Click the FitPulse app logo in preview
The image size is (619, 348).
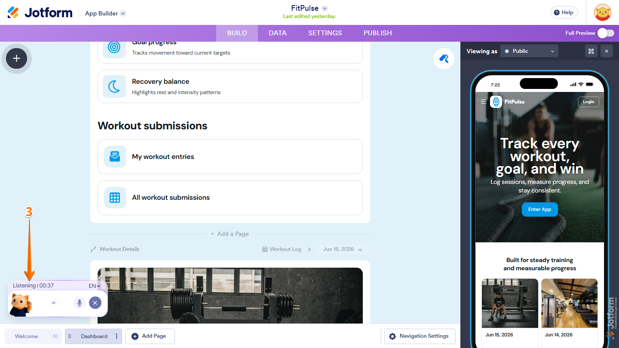(496, 102)
